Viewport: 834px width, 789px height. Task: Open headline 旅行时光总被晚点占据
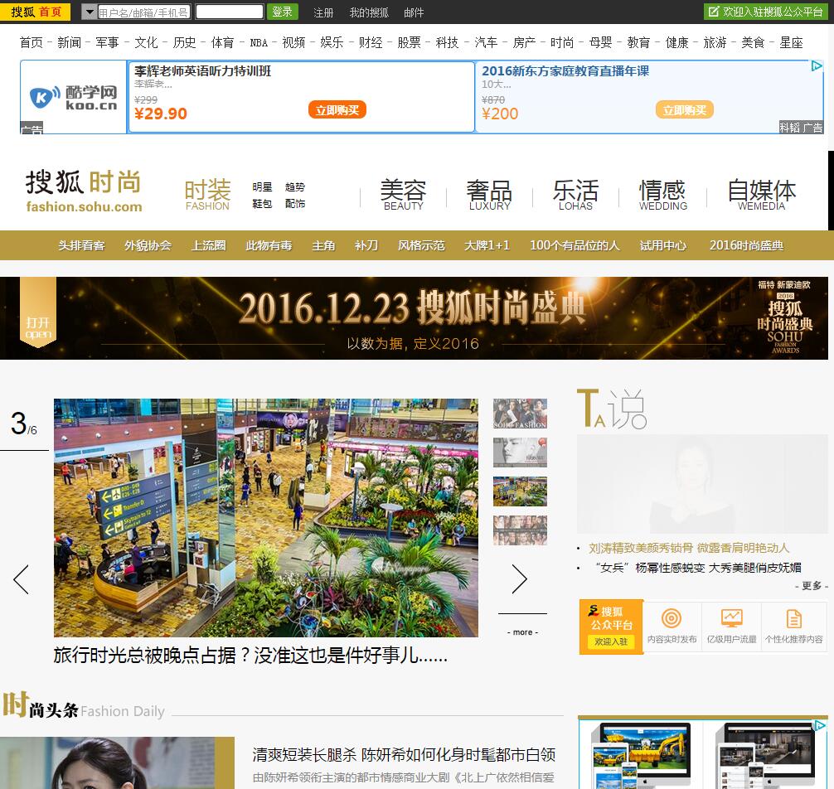(x=250, y=655)
